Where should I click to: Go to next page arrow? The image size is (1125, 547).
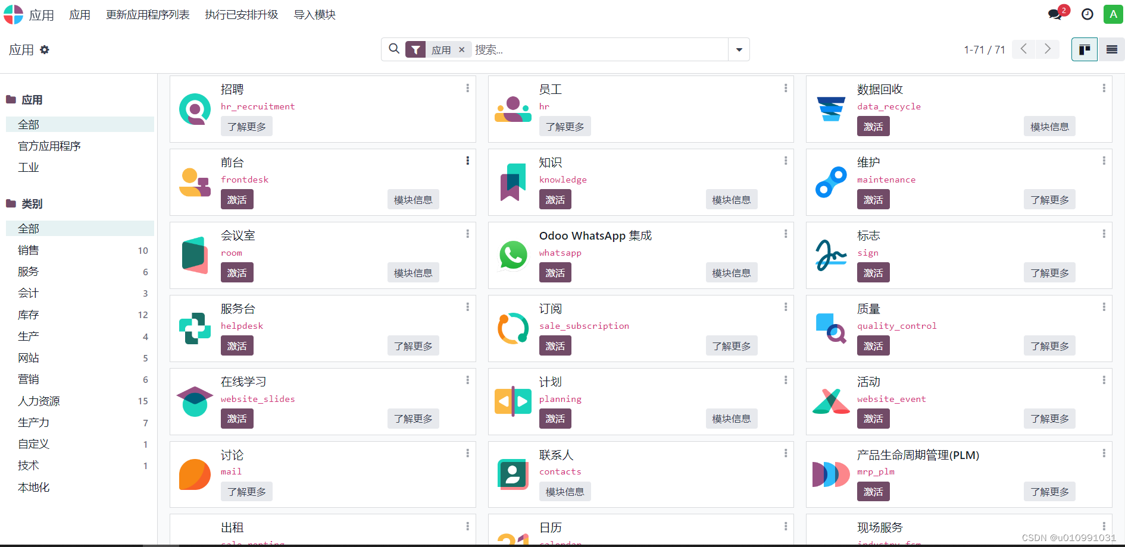click(1047, 49)
